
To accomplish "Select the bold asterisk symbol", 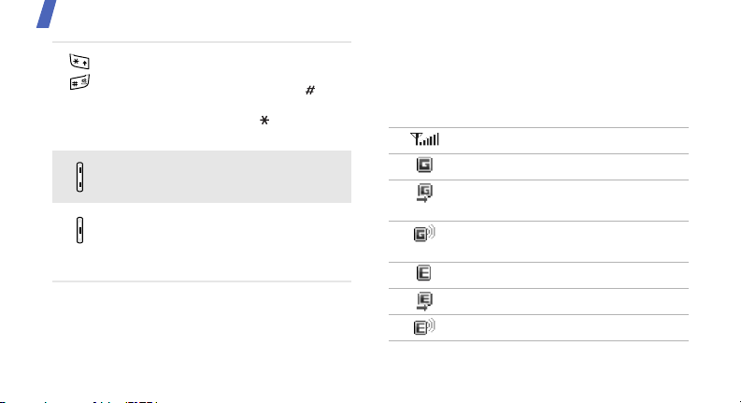I will click(264, 121).
